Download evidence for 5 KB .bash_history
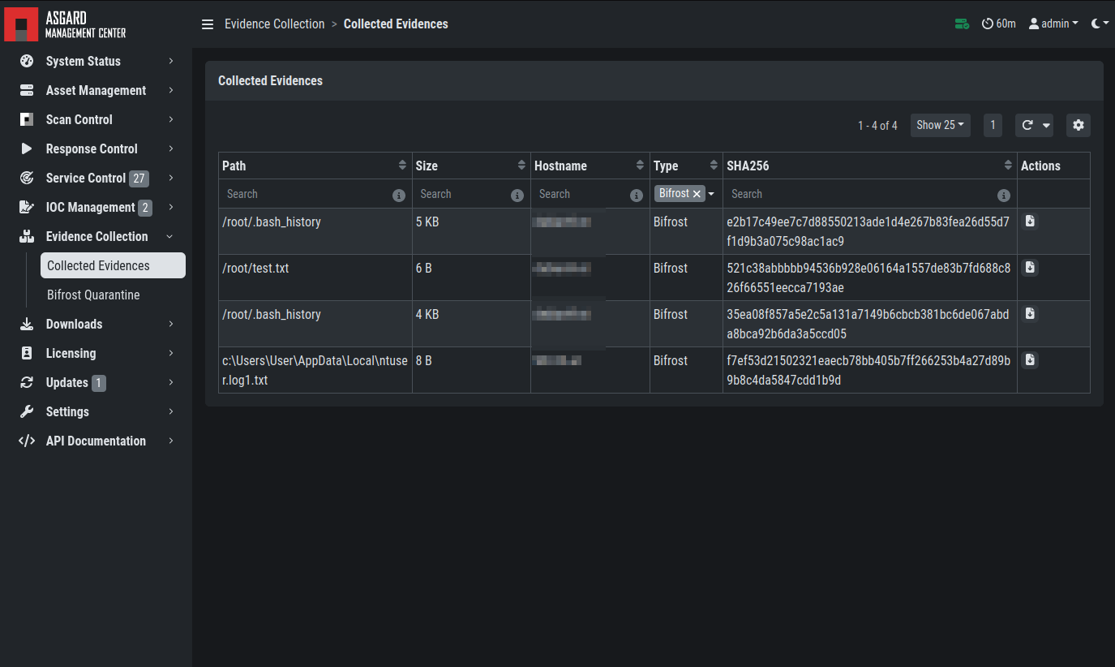The width and height of the screenshot is (1115, 667). tap(1030, 221)
